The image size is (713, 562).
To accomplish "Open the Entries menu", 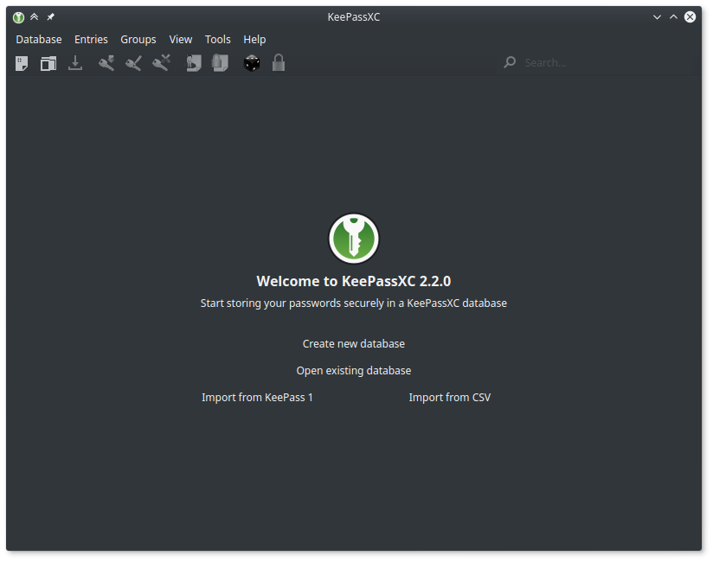I will (x=91, y=40).
